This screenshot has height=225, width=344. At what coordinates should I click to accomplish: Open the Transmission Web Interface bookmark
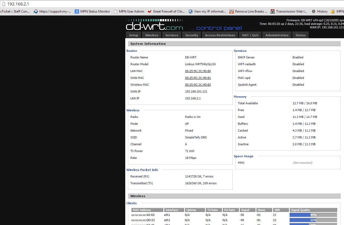(x=289, y=11)
